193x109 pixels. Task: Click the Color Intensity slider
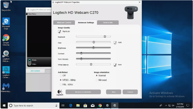93,59
